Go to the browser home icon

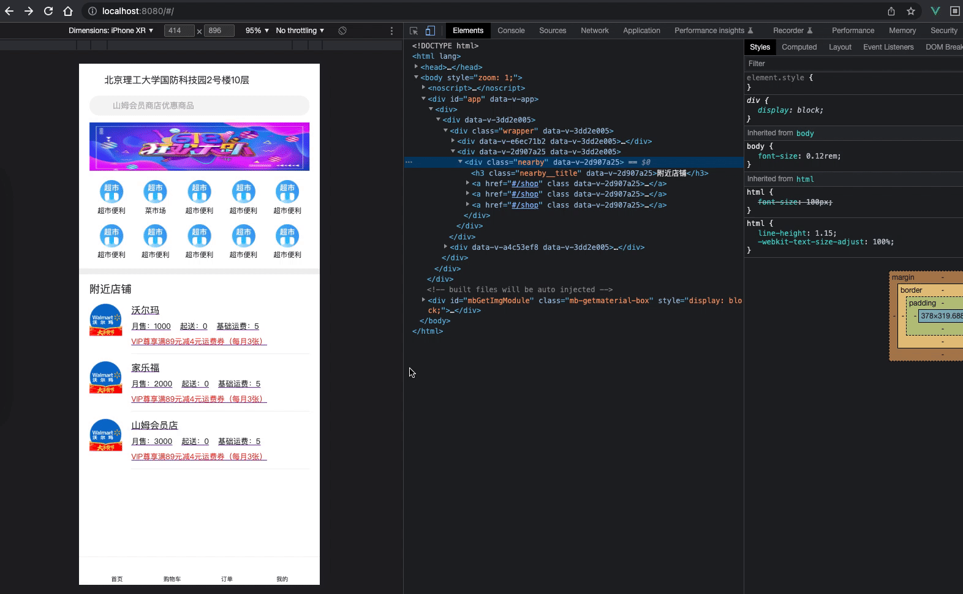click(68, 11)
